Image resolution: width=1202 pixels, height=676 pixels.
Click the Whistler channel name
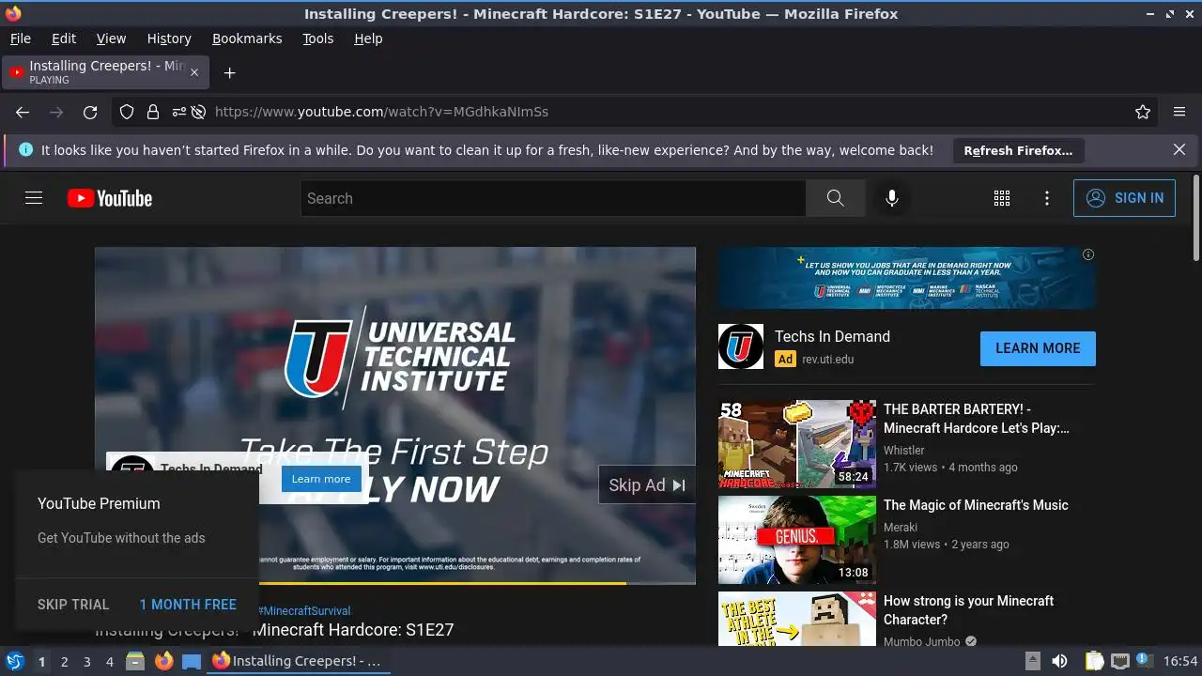coord(904,451)
